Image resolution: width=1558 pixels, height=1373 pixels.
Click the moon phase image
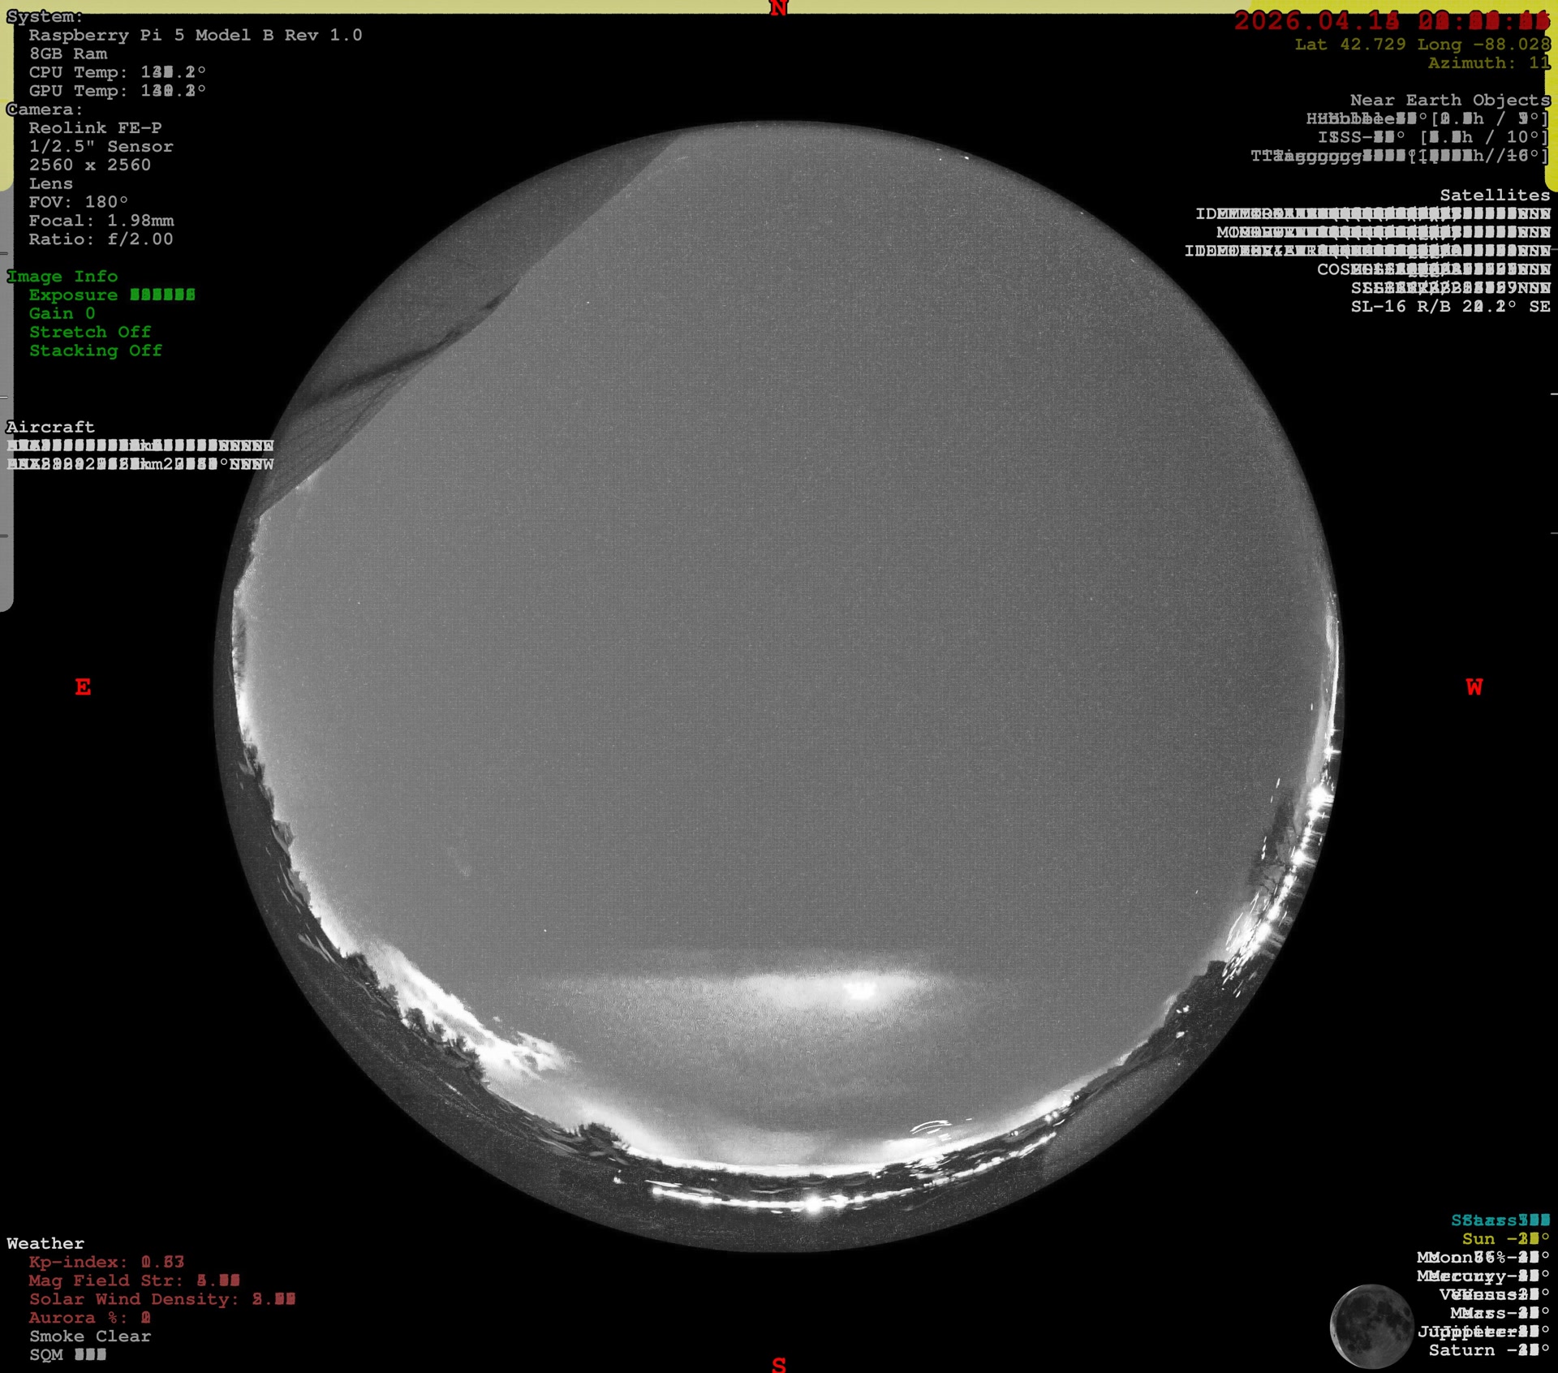point(1371,1325)
